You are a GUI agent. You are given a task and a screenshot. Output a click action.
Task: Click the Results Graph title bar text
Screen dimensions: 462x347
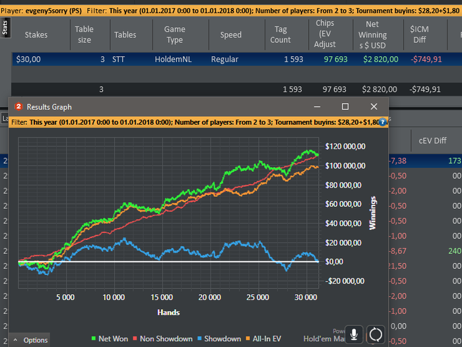(49, 107)
